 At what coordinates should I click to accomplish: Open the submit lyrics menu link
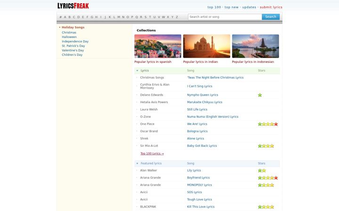[271, 7]
